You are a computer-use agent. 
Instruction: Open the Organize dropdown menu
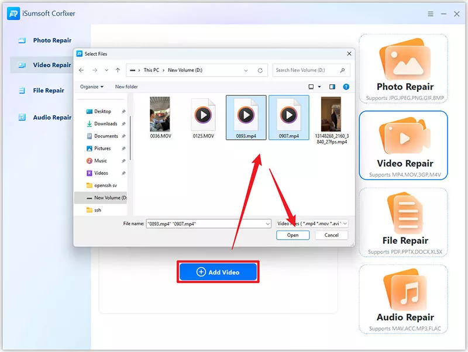(x=92, y=87)
